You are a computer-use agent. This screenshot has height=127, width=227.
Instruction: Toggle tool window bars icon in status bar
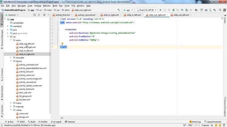(2, 125)
